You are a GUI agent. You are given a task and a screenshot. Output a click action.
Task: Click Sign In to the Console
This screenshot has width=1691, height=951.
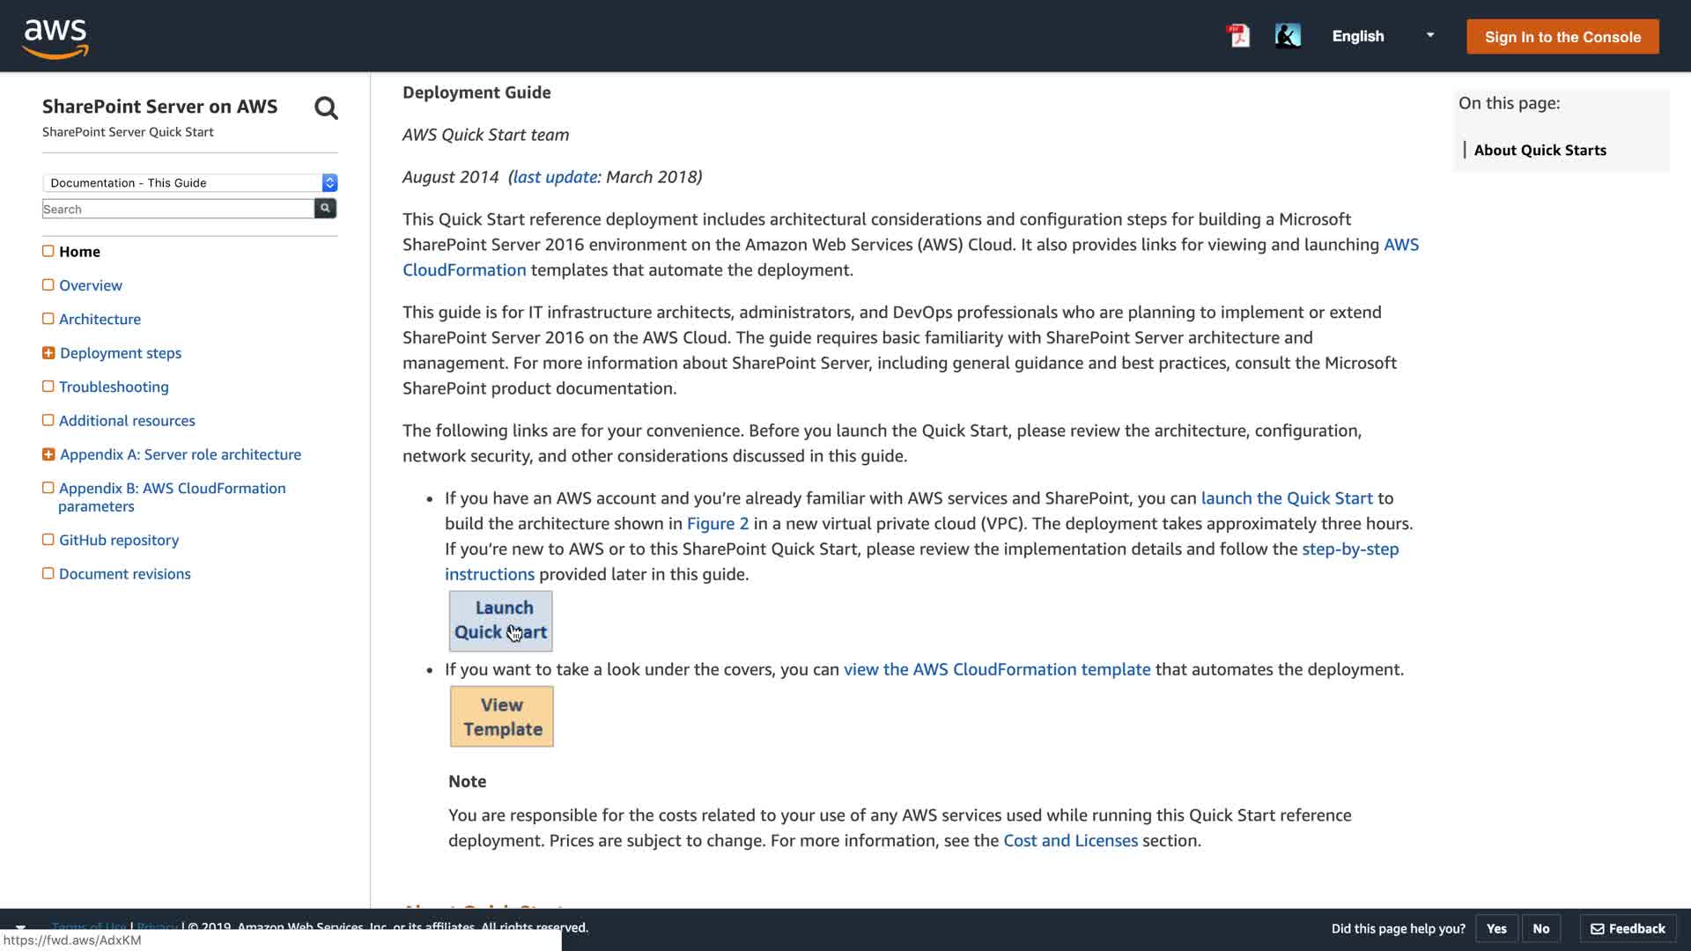(1562, 37)
